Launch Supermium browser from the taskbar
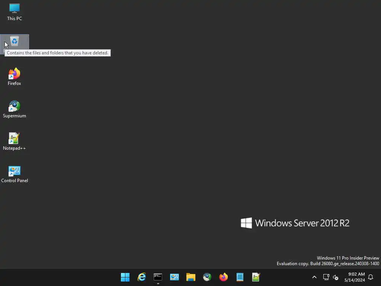This screenshot has height=286, width=381. [x=207, y=277]
